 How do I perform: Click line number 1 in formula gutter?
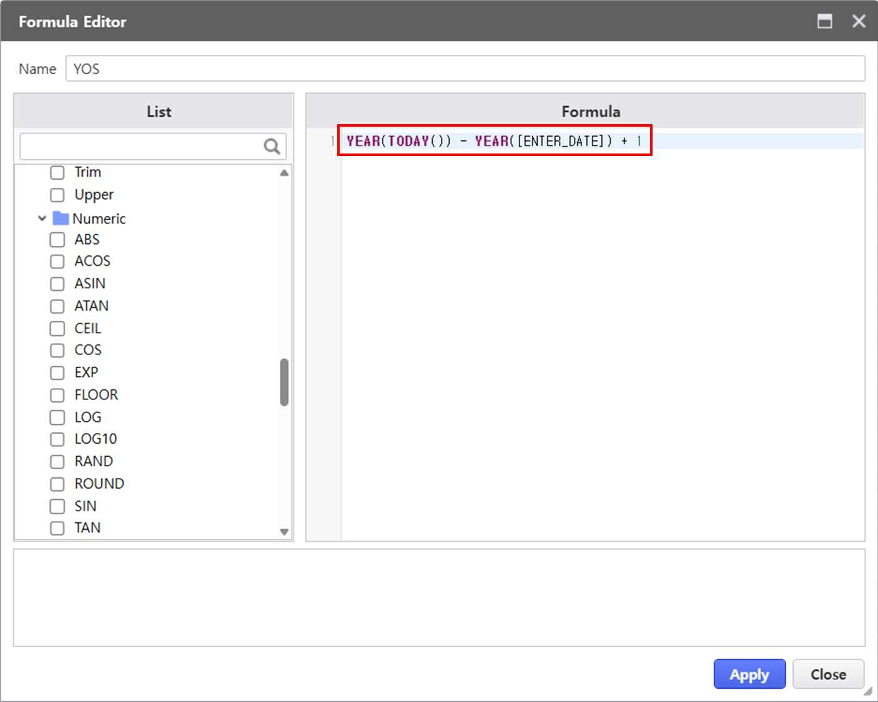[332, 141]
